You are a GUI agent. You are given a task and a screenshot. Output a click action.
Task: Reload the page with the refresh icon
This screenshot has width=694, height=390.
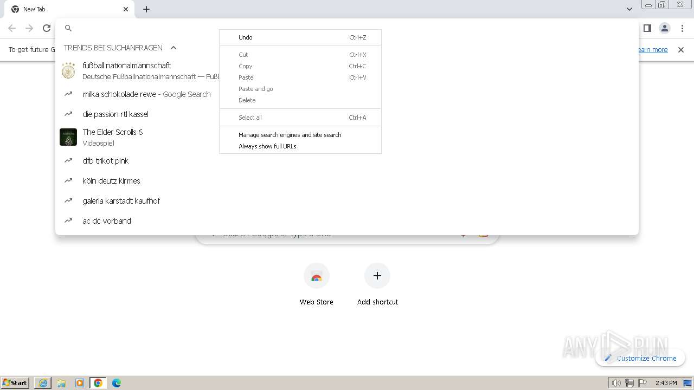click(47, 28)
